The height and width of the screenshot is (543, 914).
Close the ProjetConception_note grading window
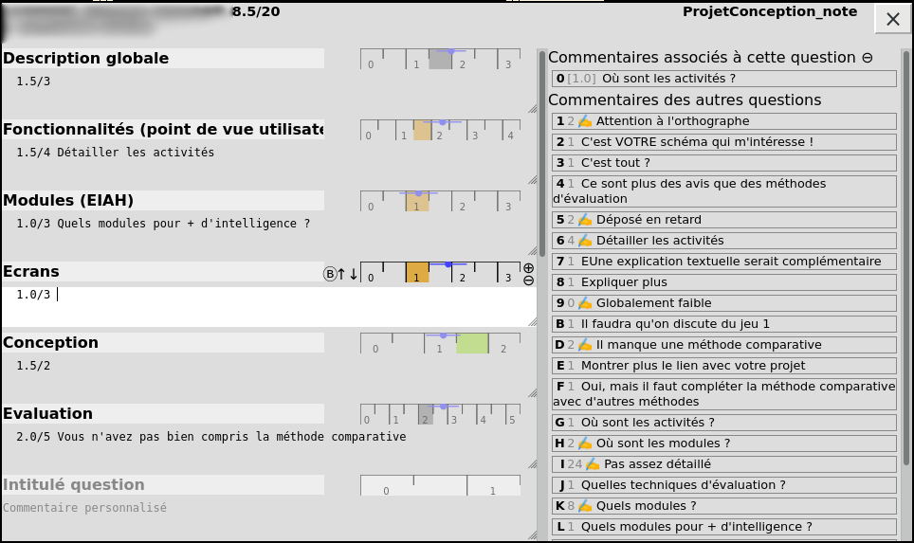(x=892, y=19)
